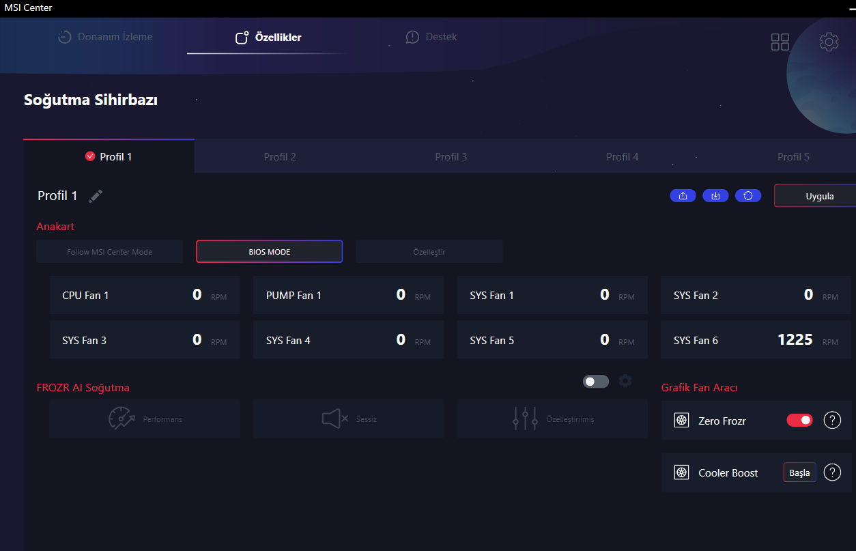Open the Profil 1 tab
The image size is (856, 551).
coord(109,156)
